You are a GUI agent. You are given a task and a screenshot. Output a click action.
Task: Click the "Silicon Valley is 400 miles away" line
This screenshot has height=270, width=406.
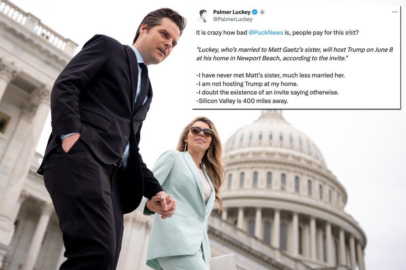point(242,101)
